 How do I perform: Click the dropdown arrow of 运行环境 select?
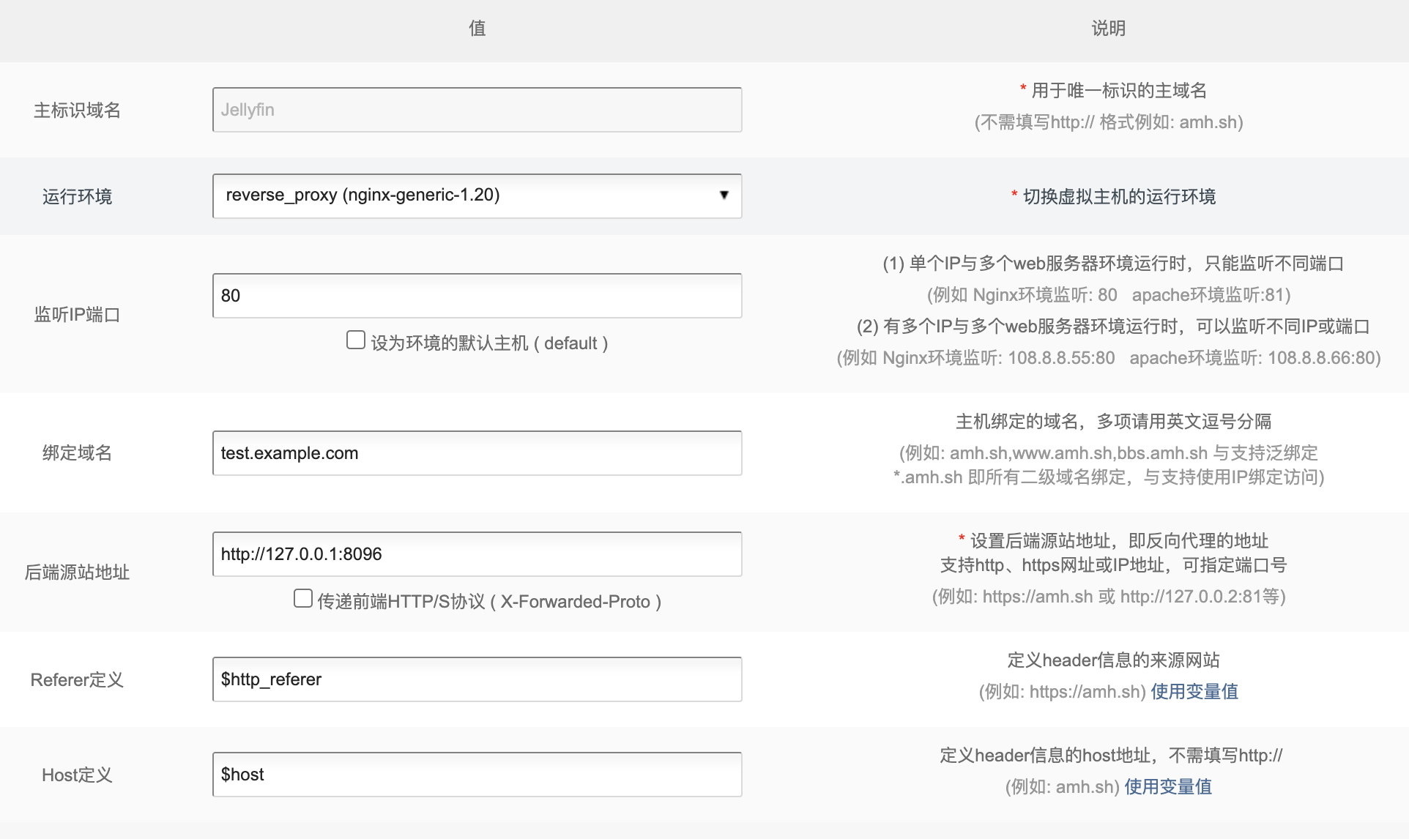tap(724, 195)
